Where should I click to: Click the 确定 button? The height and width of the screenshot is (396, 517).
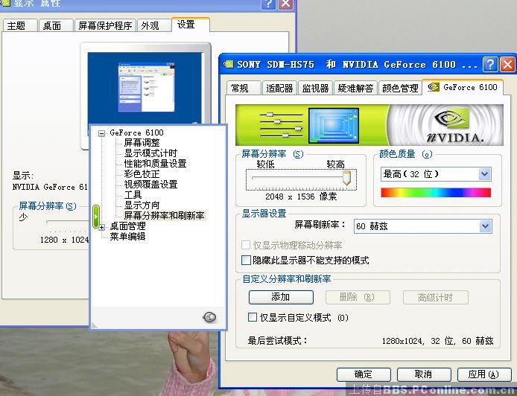(x=364, y=374)
